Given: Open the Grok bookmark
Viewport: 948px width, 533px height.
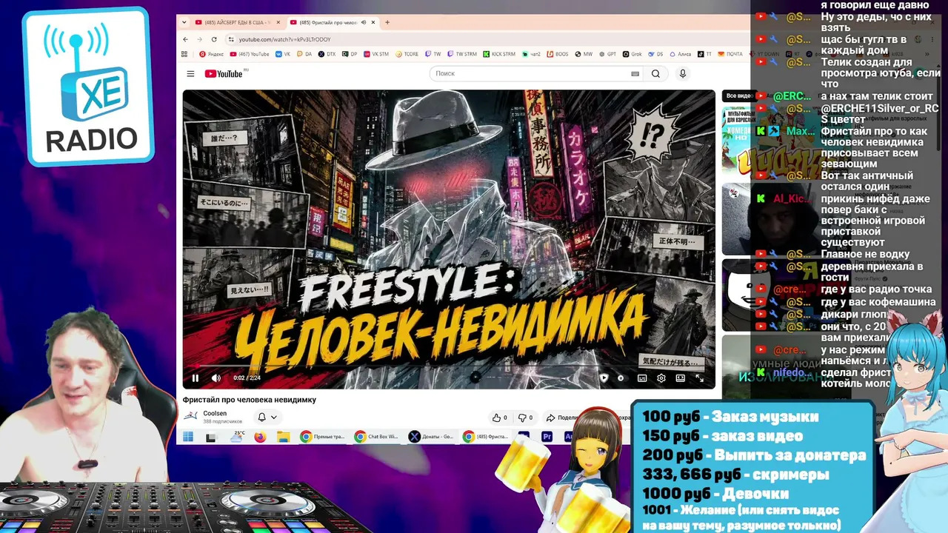Looking at the screenshot, I should 632,54.
